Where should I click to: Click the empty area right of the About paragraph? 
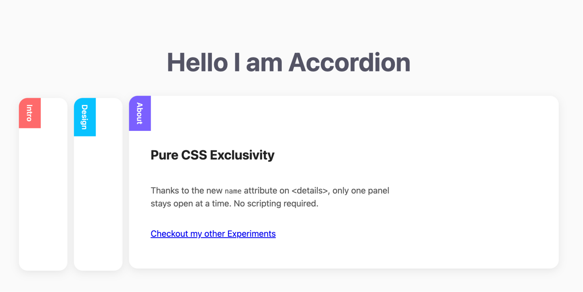point(472,198)
